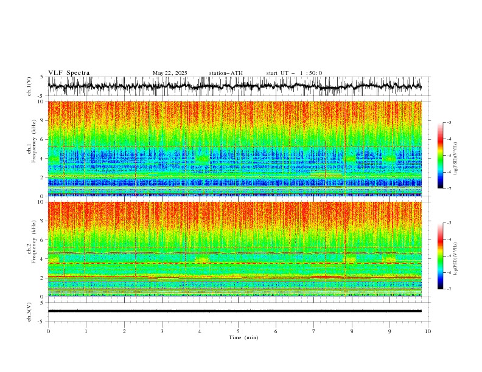Click the 'May 22, 2025' date label
This screenshot has width=482, height=372.
click(x=170, y=73)
